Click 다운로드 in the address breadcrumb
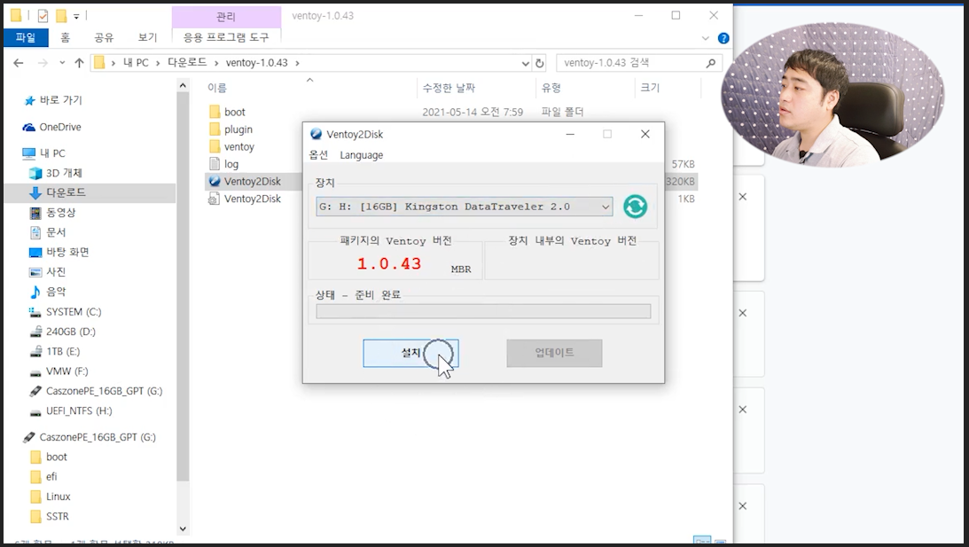This screenshot has width=969, height=547. tap(187, 63)
